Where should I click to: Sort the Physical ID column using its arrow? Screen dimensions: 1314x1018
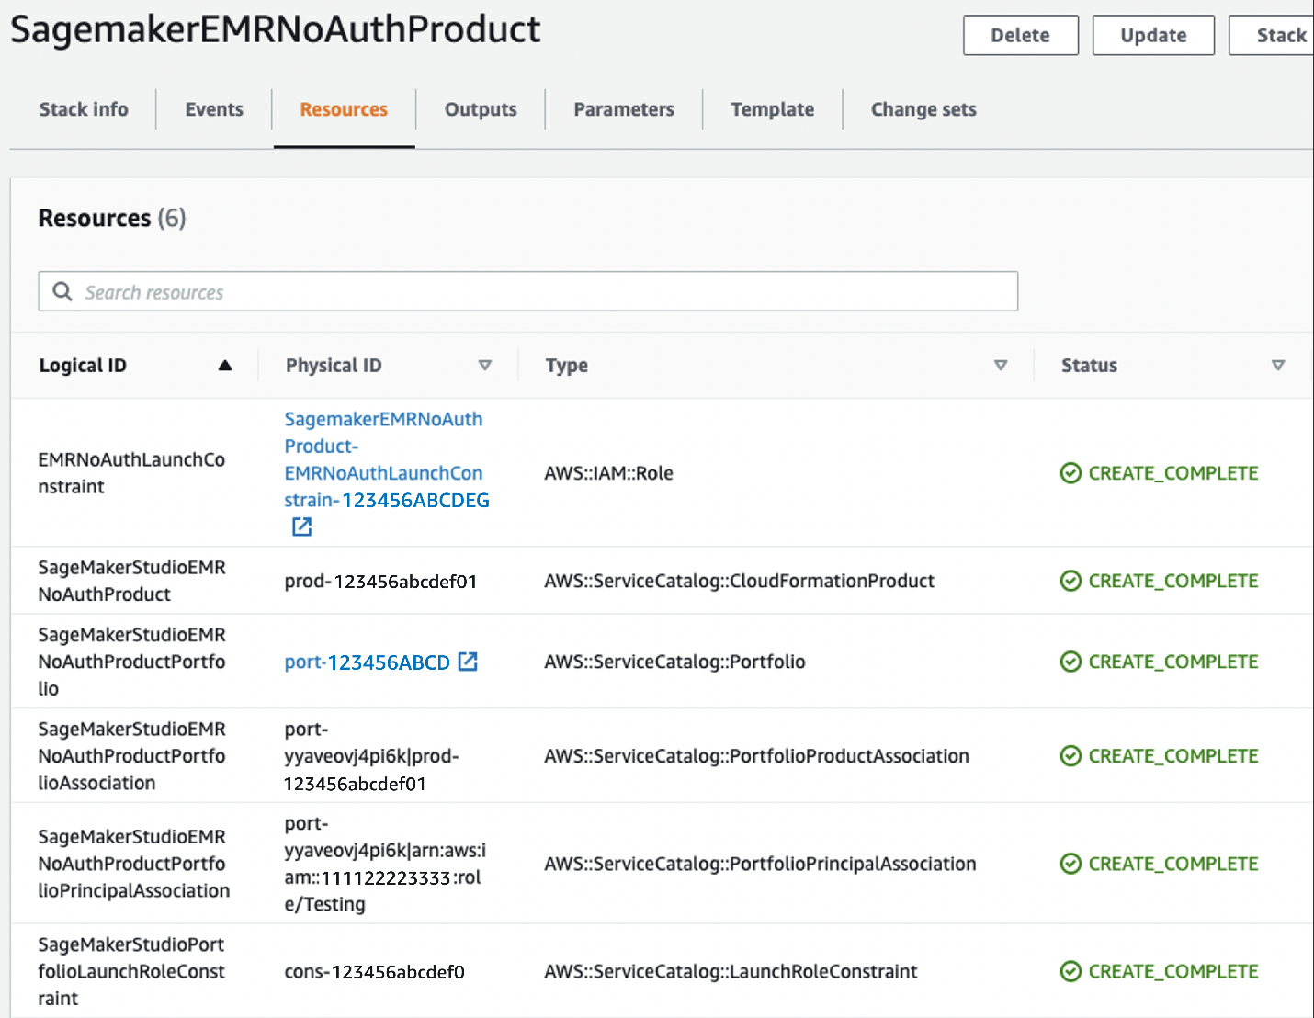[485, 366]
